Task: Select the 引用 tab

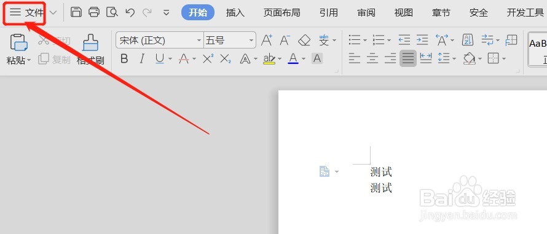Action: tap(329, 13)
